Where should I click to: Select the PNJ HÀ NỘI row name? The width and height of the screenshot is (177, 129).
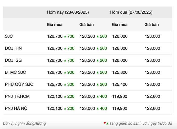point(17,108)
